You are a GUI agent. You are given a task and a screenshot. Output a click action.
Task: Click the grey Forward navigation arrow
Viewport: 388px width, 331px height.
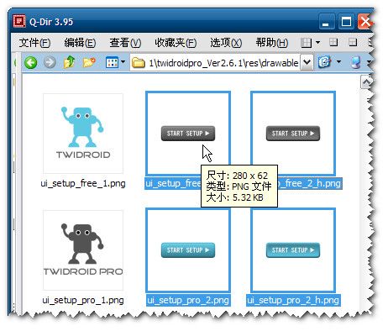pos(50,62)
